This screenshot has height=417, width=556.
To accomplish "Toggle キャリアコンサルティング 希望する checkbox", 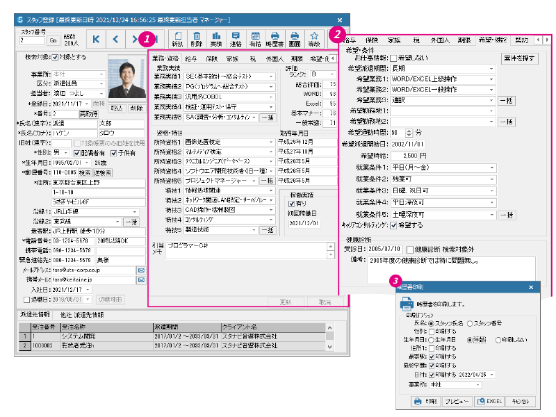I will tap(393, 225).
